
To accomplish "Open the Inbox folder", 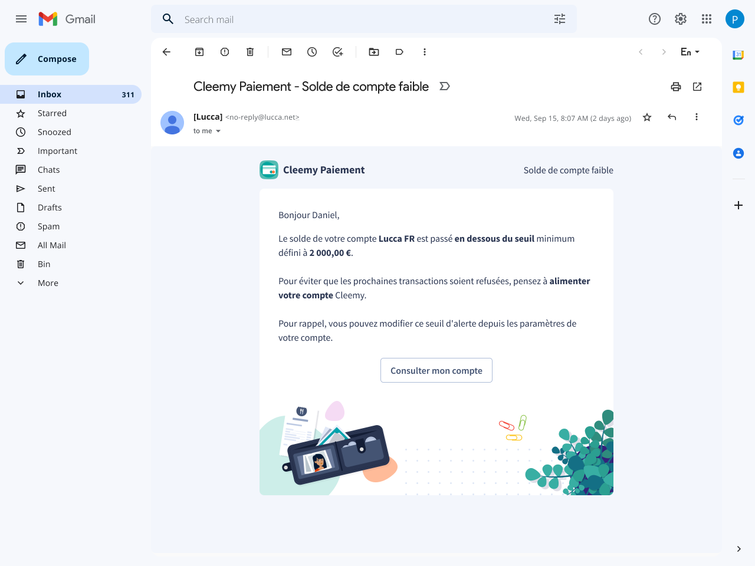I will tap(71, 94).
